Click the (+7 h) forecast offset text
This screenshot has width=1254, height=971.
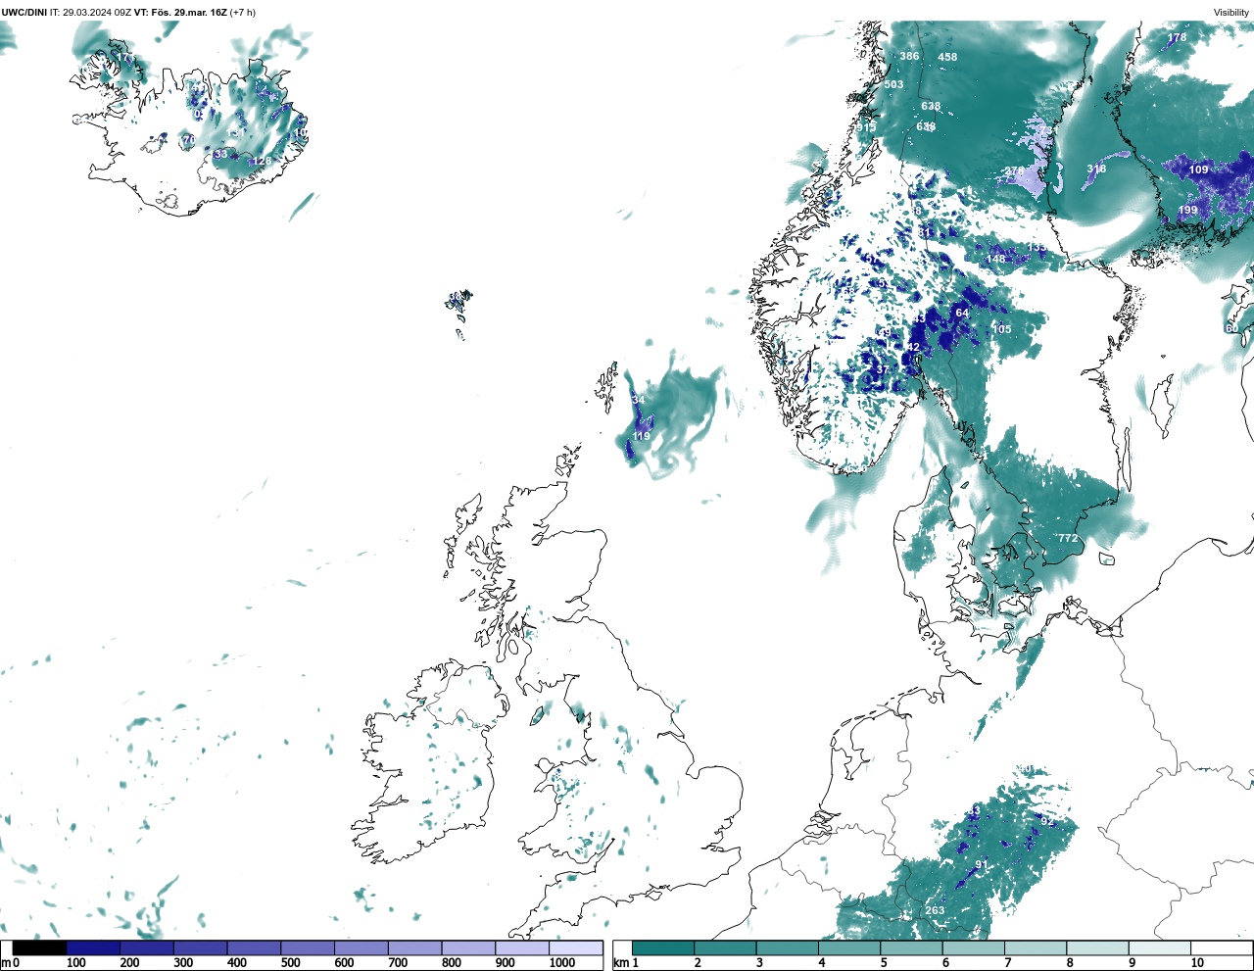click(x=243, y=12)
